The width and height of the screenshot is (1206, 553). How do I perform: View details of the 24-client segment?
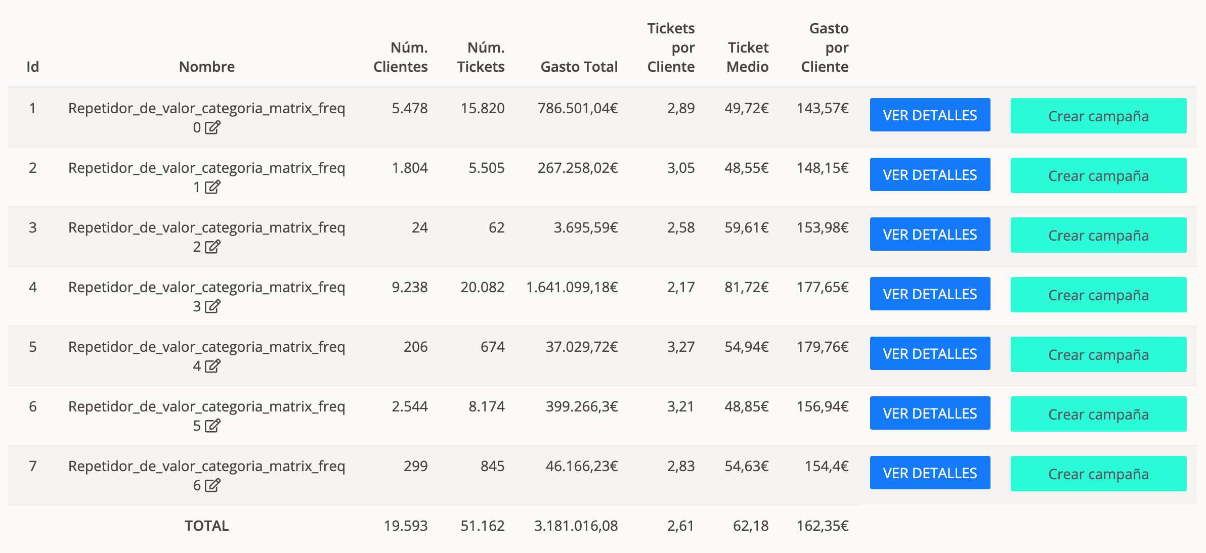(930, 235)
